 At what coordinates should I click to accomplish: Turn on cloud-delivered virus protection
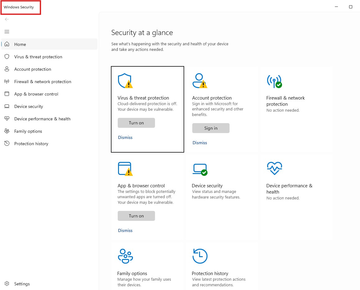(136, 123)
